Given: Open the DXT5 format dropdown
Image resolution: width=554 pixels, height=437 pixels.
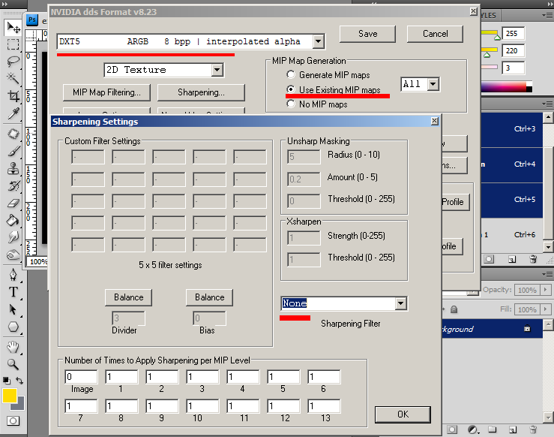Looking at the screenshot, I should 319,41.
